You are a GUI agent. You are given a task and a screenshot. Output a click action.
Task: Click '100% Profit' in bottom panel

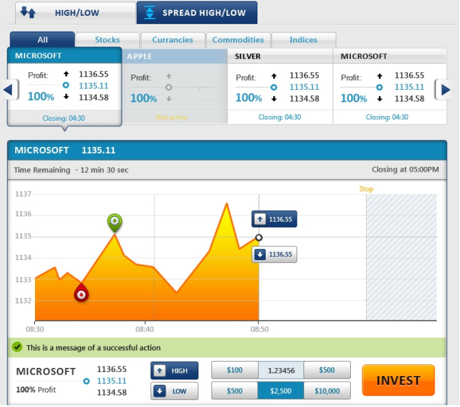pos(36,390)
